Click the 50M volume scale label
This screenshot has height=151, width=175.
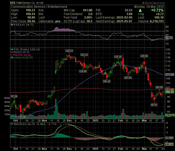(x=7, y=98)
